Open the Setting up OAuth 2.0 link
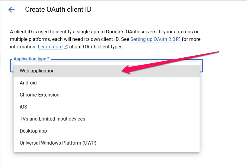 point(153,39)
